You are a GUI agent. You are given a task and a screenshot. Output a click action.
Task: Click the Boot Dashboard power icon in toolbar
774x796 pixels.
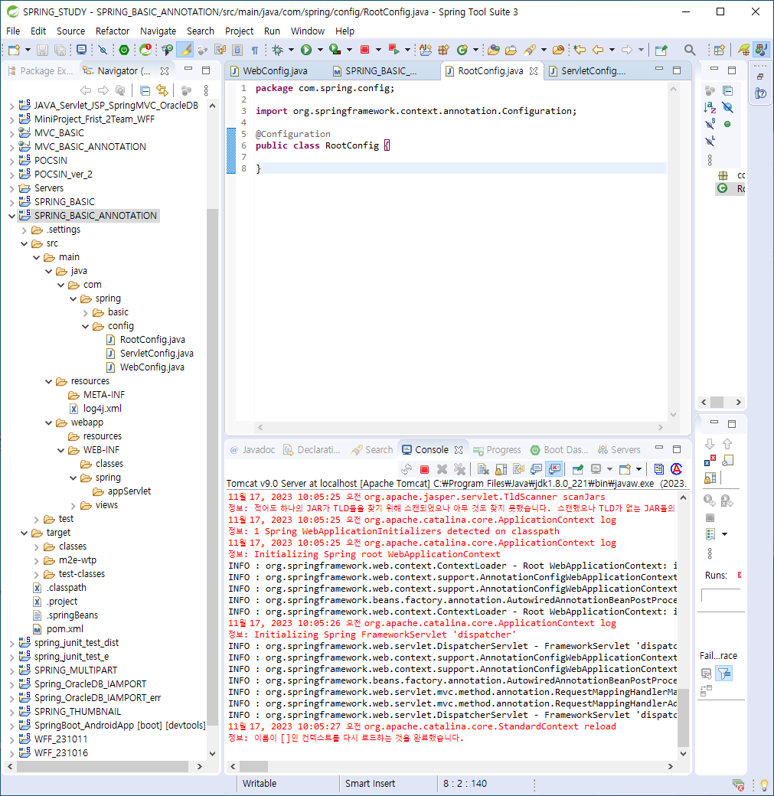124,50
